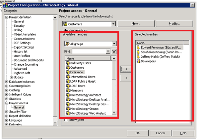Click Categories tree scroll-up arrow

point(55,17)
